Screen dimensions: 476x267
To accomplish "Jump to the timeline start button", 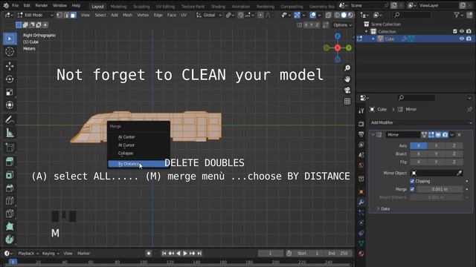I will point(164,254).
